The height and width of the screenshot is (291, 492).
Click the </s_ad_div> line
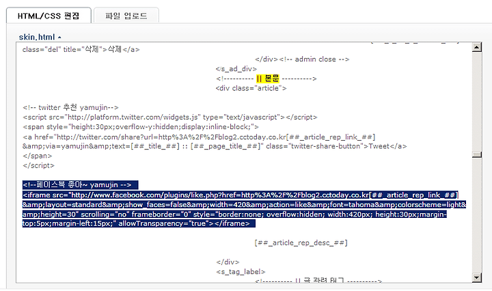pos(236,69)
